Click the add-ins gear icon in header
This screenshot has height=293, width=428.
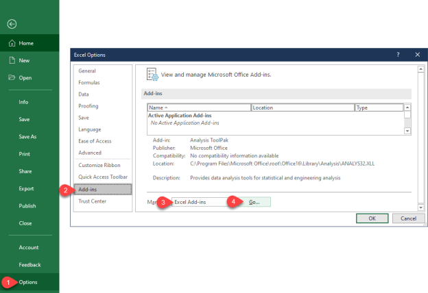[153, 74]
